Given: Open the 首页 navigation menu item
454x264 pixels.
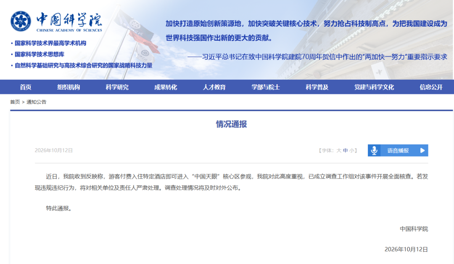Looking at the screenshot, I should tap(26, 87).
